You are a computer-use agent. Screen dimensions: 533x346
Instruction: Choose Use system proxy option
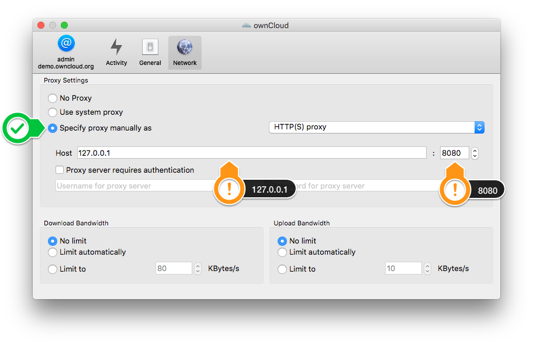click(x=53, y=112)
